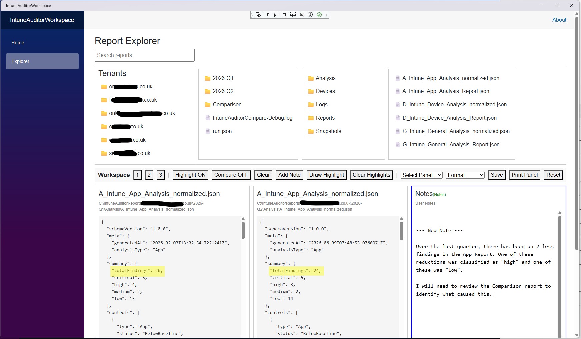The width and height of the screenshot is (581, 339).
Task: Open the Devices folder icon
Action: tap(311, 91)
